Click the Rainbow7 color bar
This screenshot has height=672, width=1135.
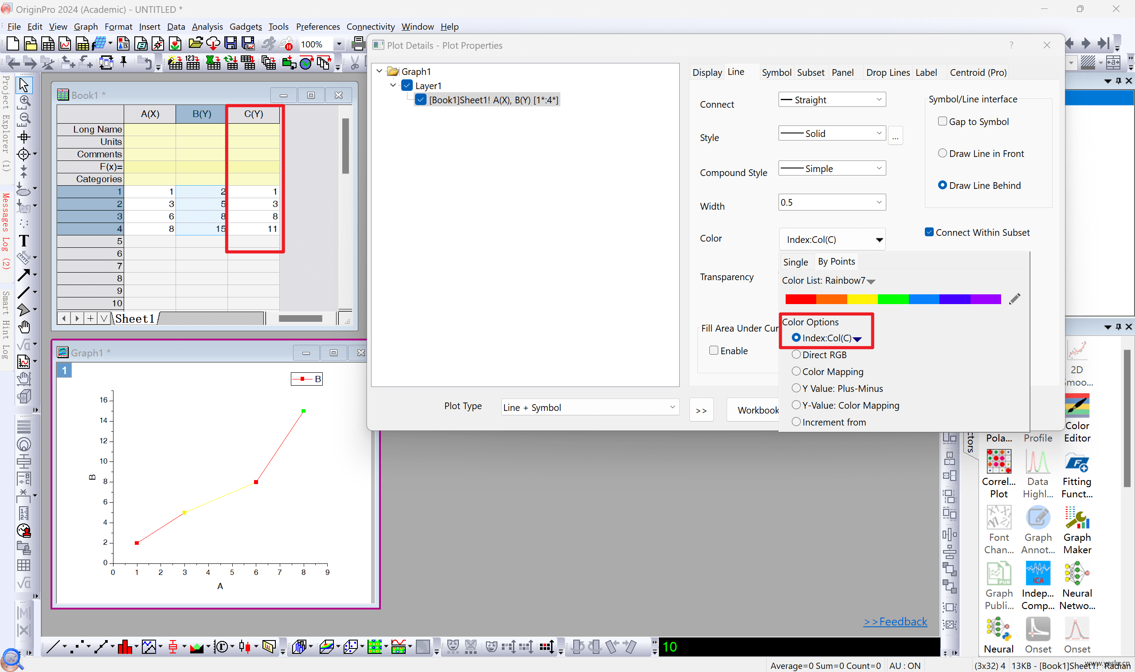[x=892, y=299]
